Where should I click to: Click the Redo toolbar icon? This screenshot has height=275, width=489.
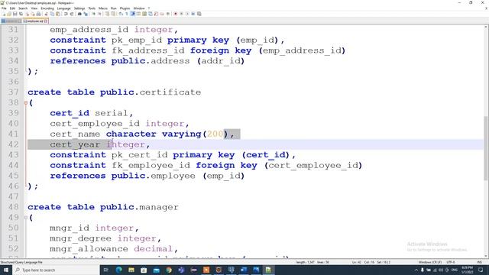(71, 14)
